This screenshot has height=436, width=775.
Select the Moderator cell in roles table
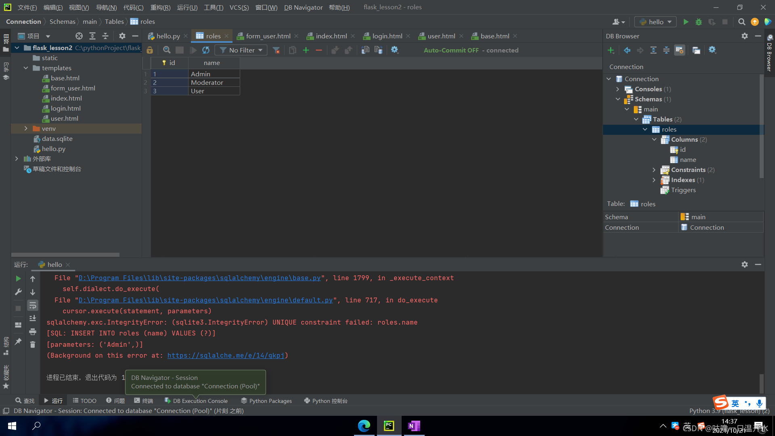click(214, 82)
